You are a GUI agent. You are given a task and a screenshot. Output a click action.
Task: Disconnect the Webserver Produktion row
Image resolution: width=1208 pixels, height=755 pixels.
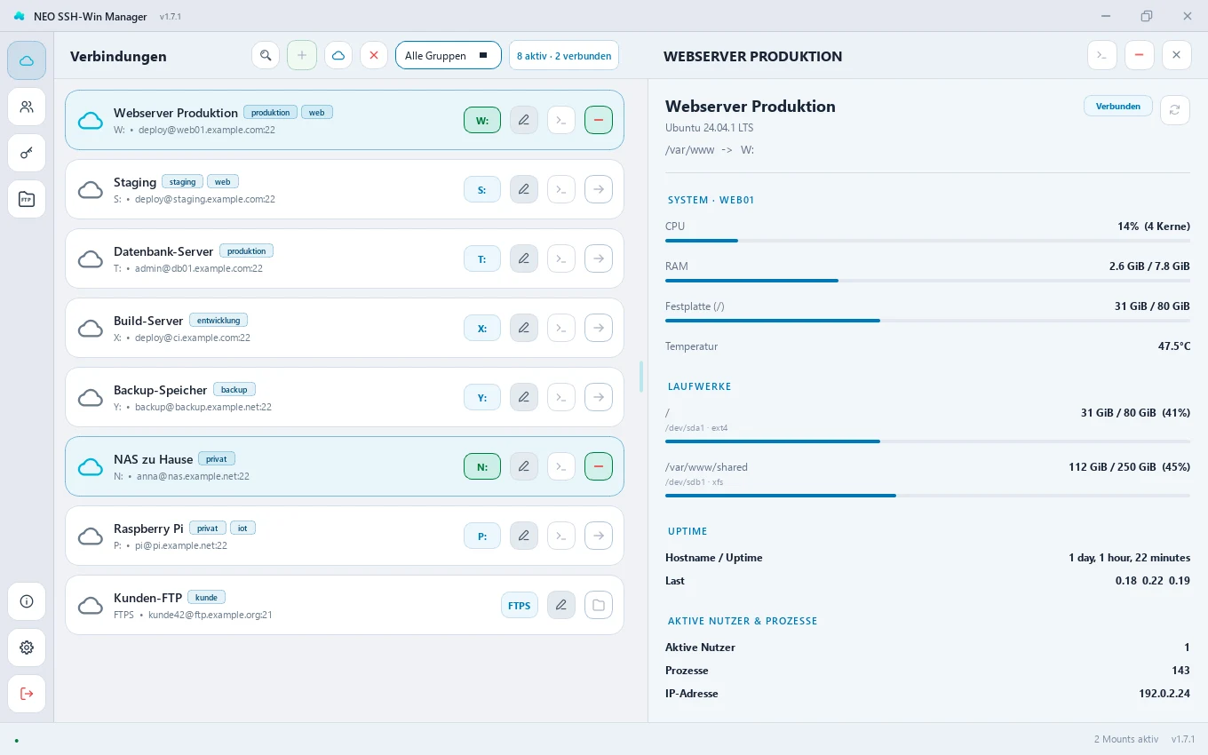(599, 120)
